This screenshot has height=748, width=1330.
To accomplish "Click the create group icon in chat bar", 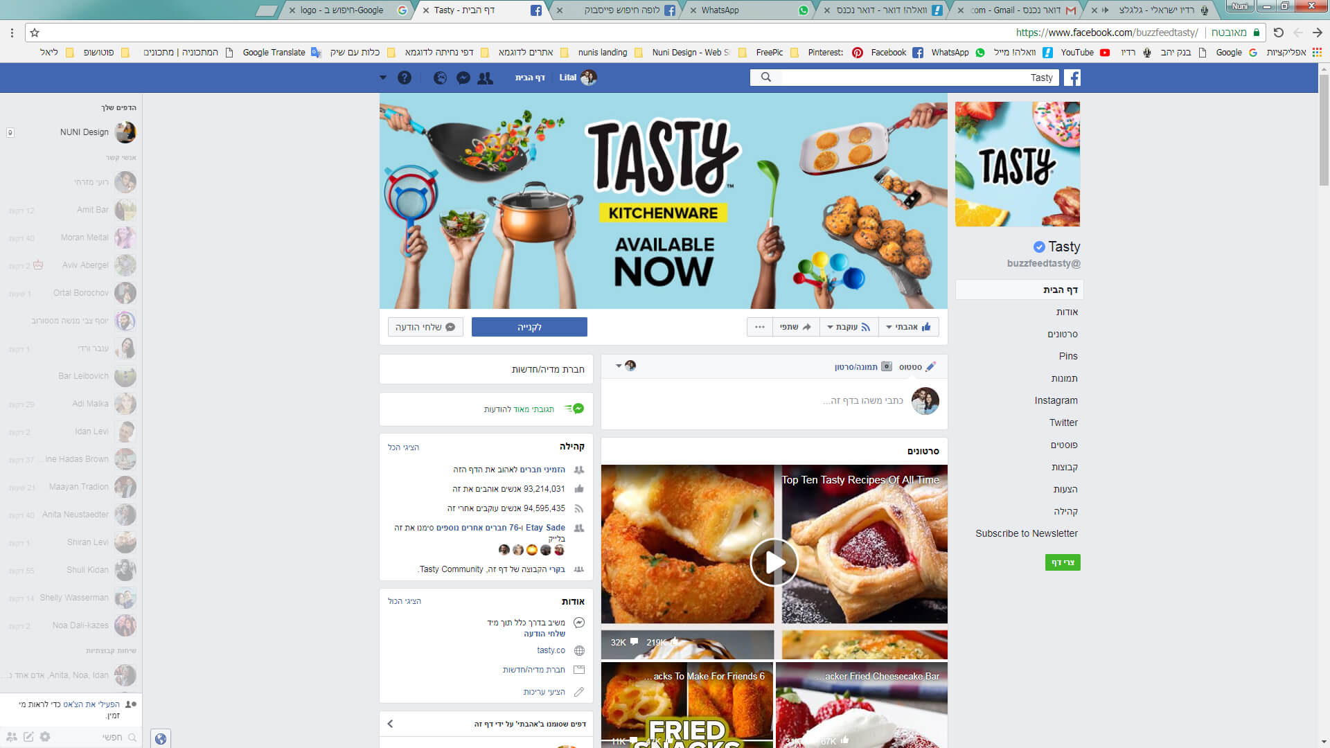I will (12, 737).
